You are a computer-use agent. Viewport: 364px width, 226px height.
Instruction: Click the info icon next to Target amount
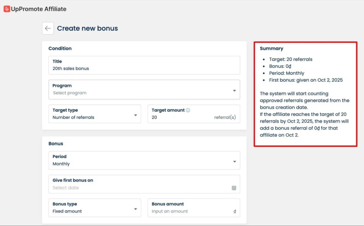(x=188, y=110)
